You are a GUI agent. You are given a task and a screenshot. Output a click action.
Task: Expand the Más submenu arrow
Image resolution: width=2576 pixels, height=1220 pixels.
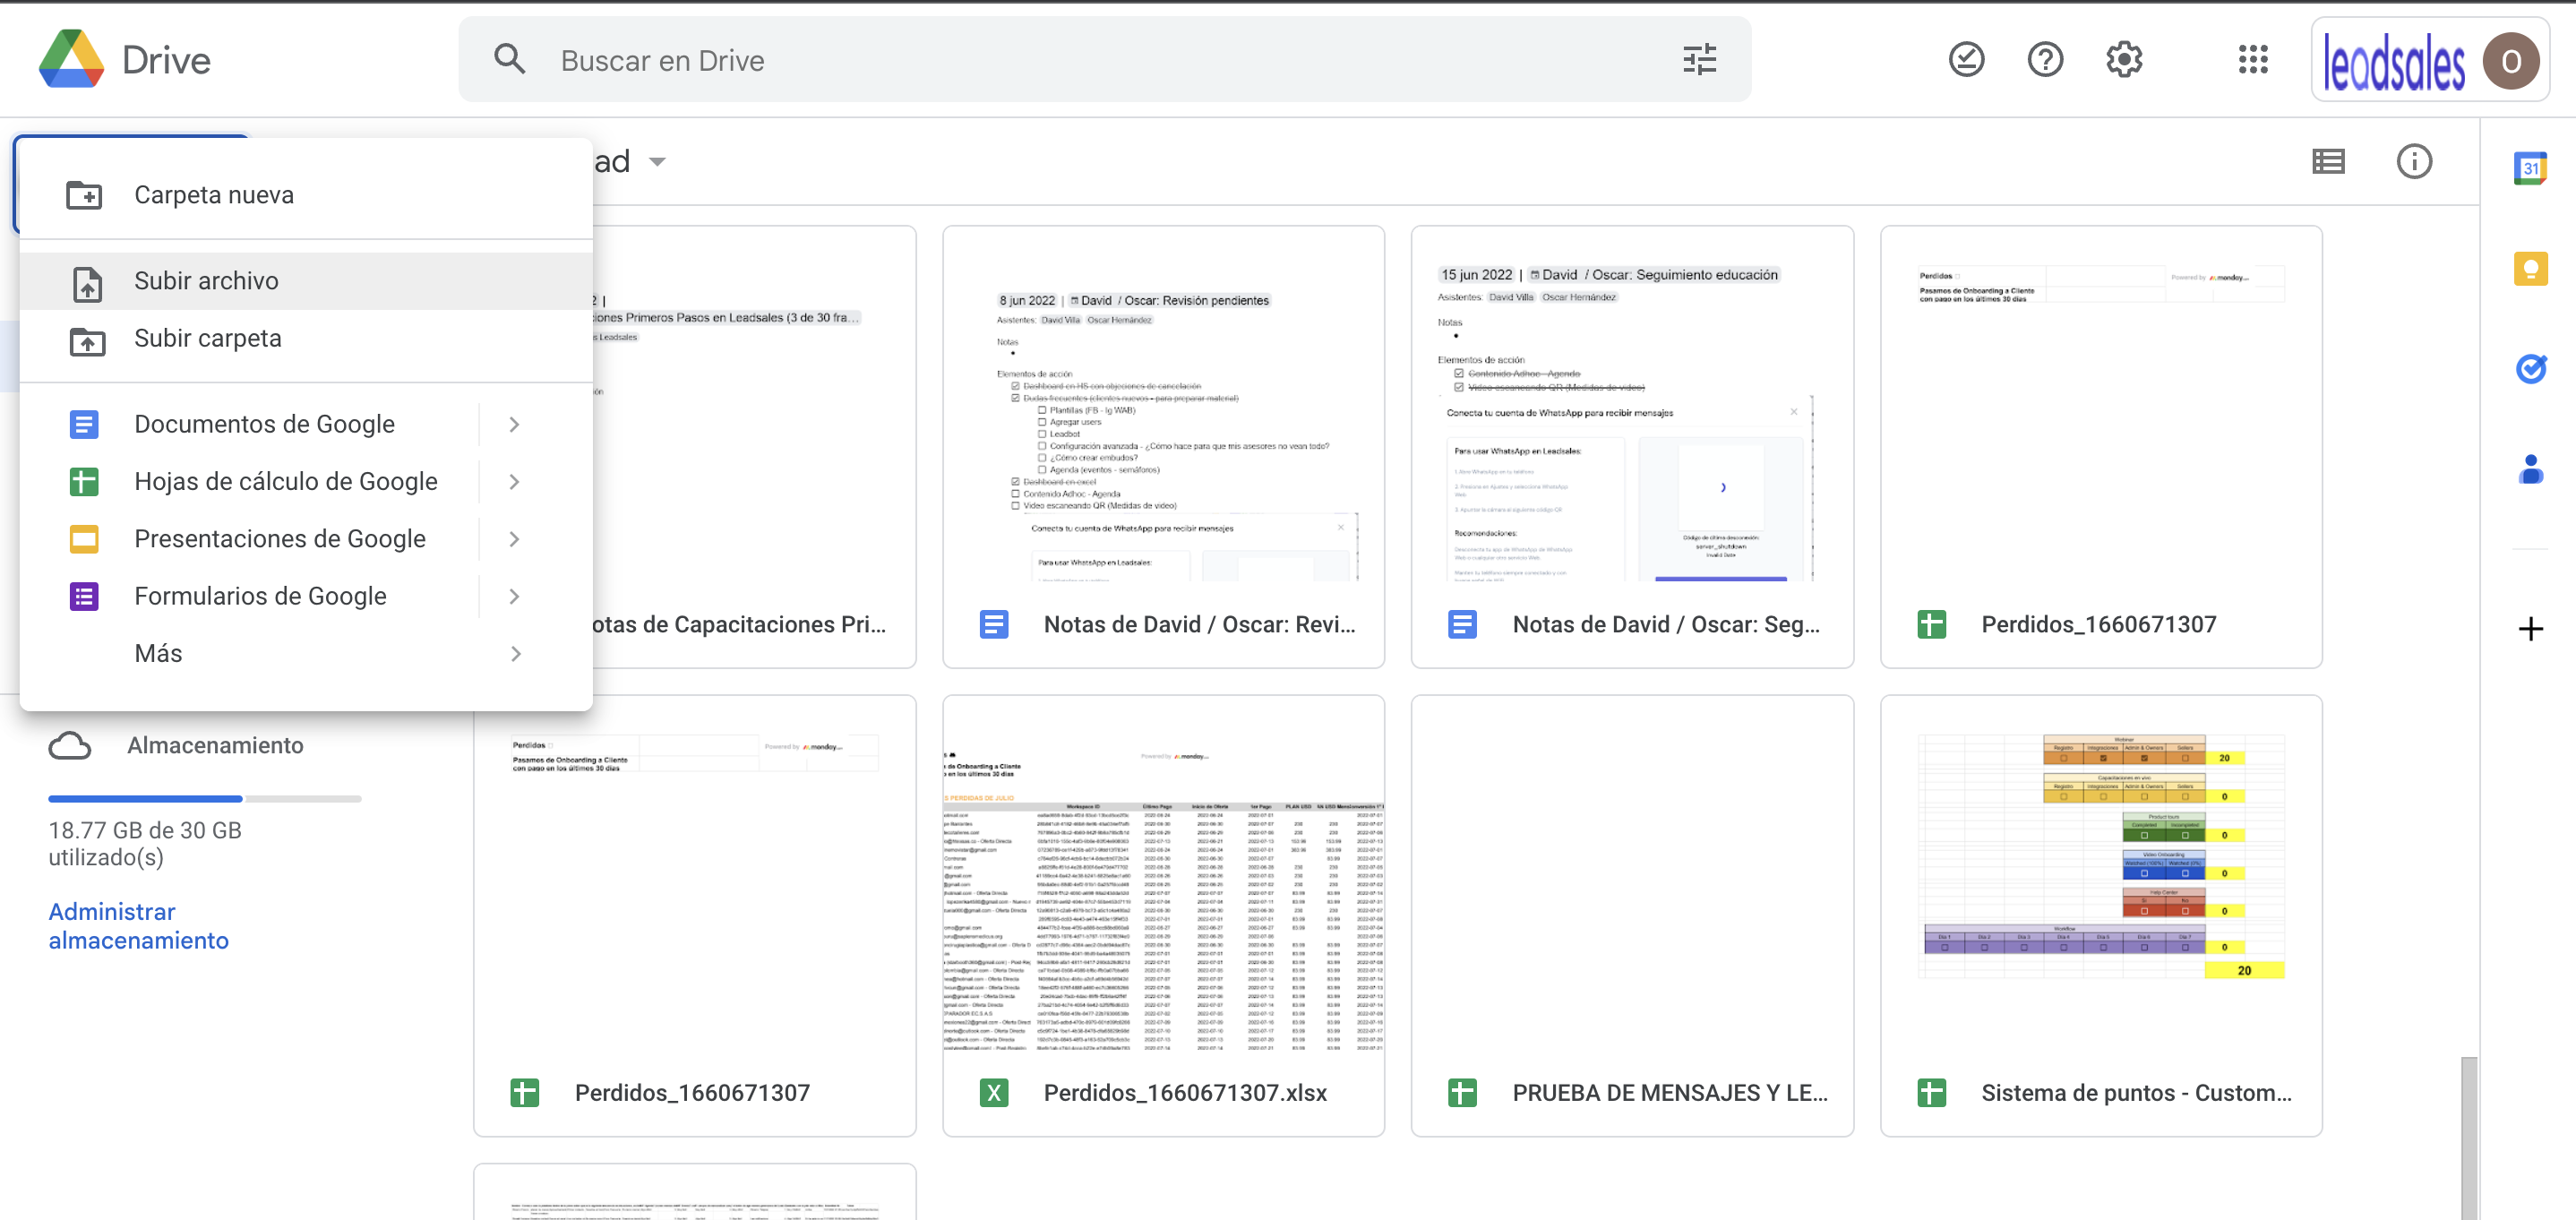coord(514,653)
